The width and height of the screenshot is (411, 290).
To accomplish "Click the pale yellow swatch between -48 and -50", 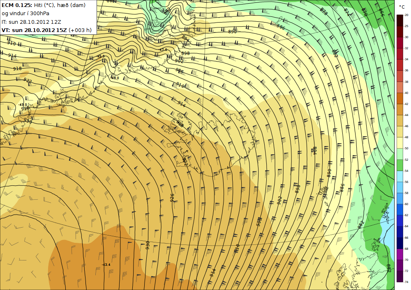I will [400, 143].
